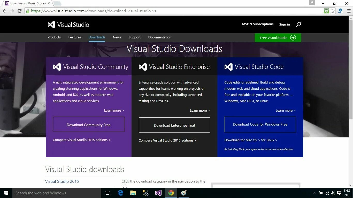Open a new browser tab

tap(57, 3)
